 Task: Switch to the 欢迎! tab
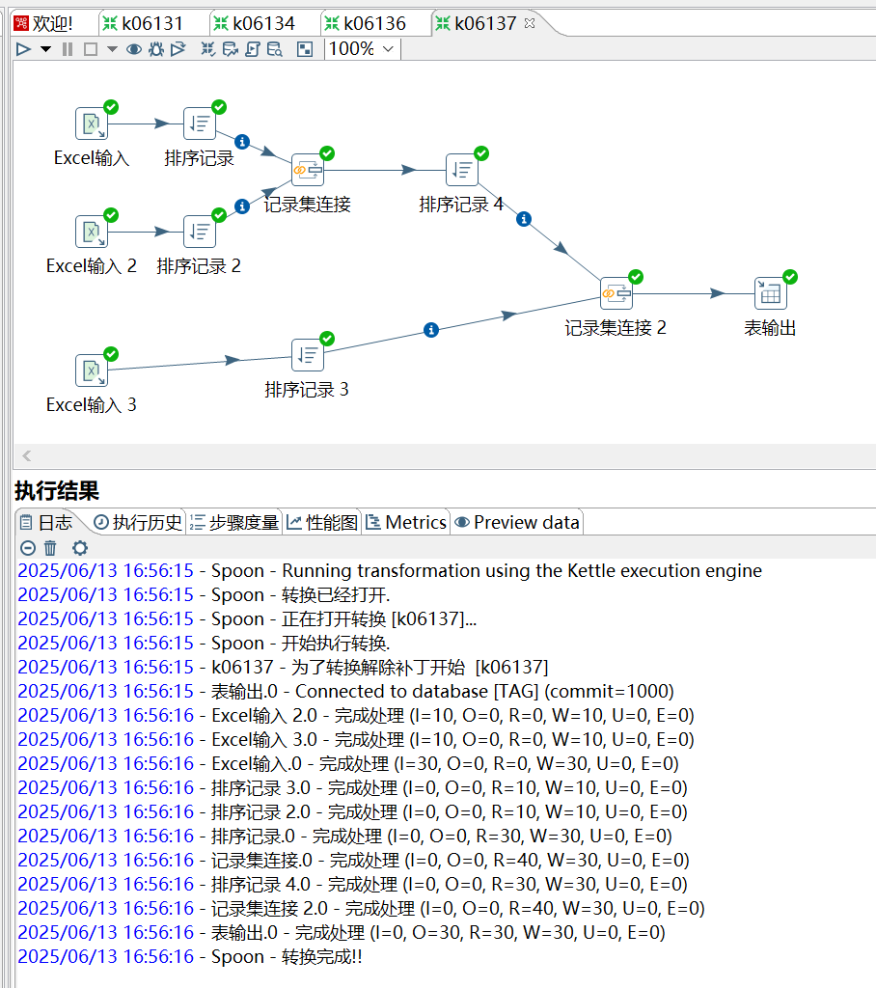coord(44,24)
